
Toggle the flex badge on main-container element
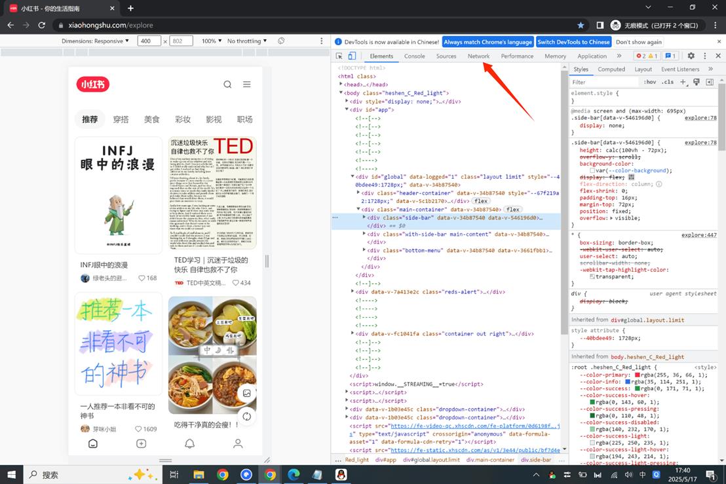click(x=512, y=209)
